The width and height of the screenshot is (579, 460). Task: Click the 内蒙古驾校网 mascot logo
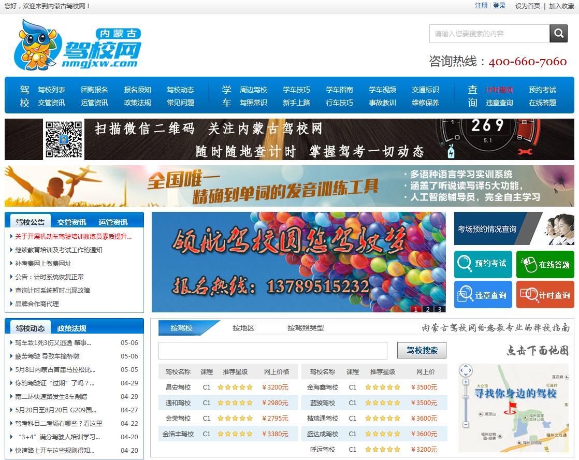[78, 46]
